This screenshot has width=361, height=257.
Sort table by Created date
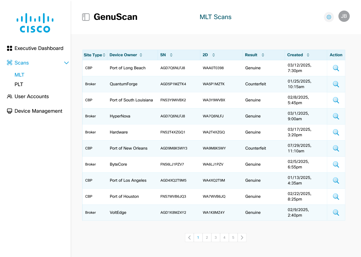308,55
